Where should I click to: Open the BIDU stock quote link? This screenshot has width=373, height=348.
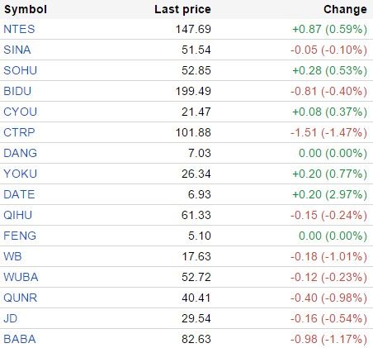tap(17, 91)
